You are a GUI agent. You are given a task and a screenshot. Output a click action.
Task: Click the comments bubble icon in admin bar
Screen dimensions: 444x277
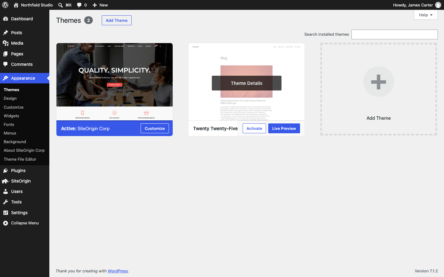79,5
